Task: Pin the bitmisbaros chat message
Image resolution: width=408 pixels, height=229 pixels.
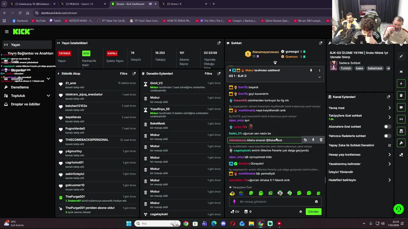Action: tap(313, 140)
